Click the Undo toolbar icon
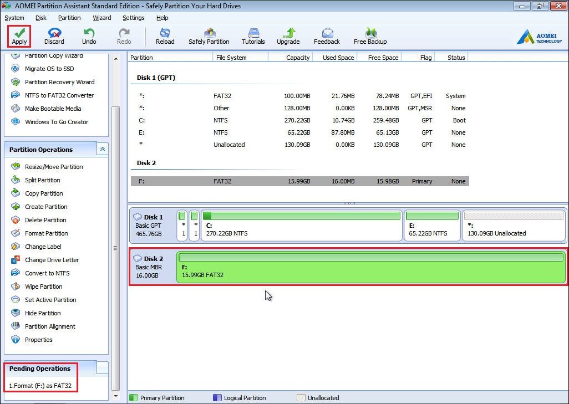 tap(89, 33)
